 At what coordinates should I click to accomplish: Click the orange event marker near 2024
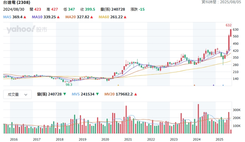[x=194, y=85]
